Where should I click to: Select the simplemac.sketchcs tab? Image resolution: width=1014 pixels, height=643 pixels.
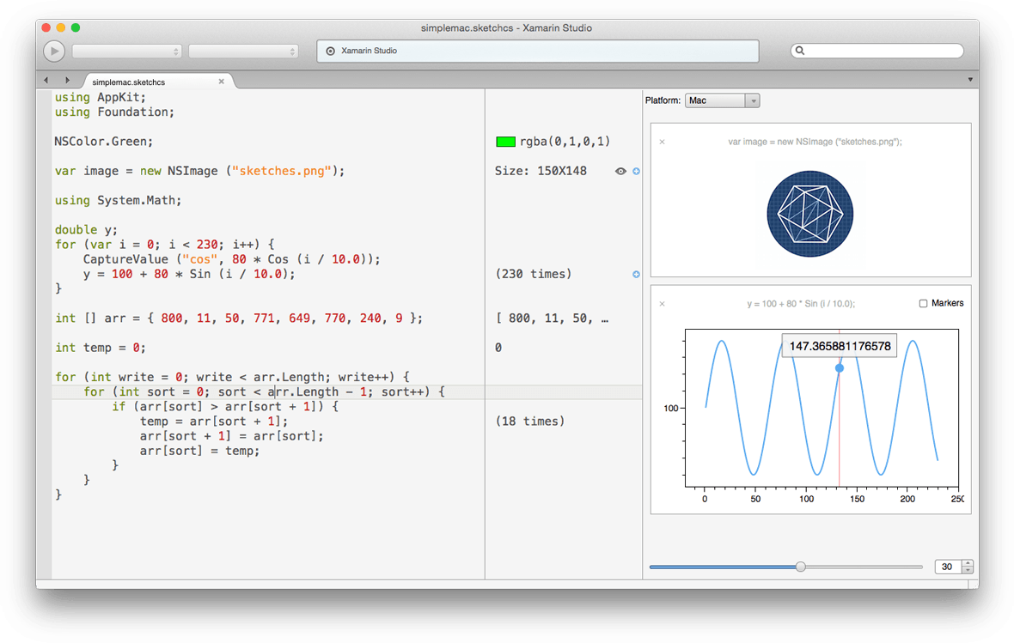pos(158,82)
